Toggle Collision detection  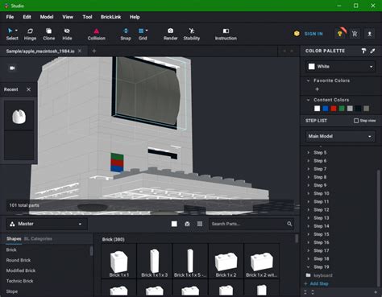coord(97,34)
